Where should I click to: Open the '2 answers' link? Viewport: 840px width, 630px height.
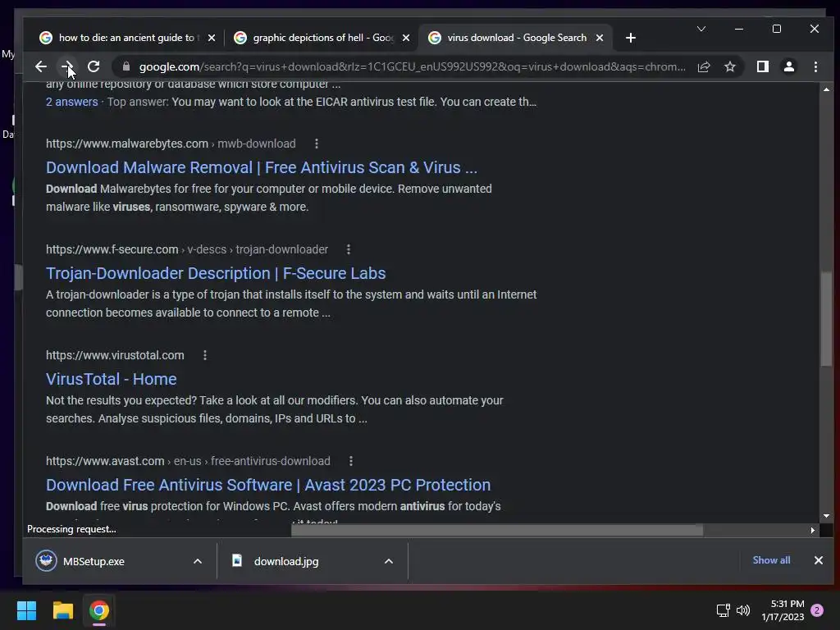coord(72,102)
